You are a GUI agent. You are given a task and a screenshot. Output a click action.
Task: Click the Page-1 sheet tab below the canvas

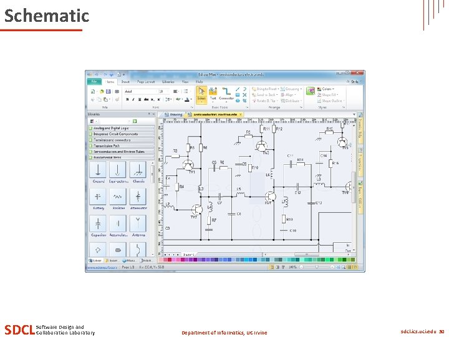pos(189,255)
